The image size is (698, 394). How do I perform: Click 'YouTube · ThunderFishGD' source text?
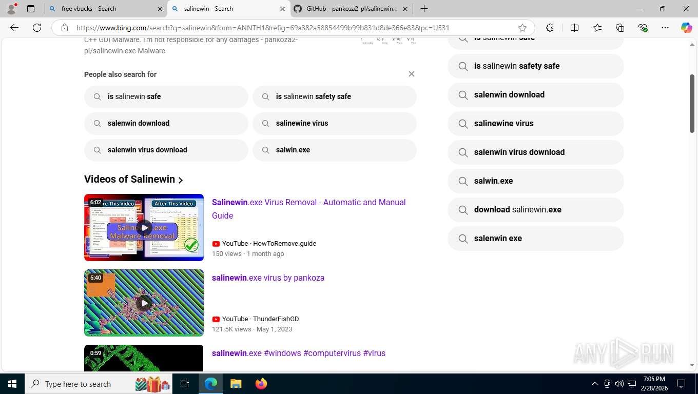point(260,319)
